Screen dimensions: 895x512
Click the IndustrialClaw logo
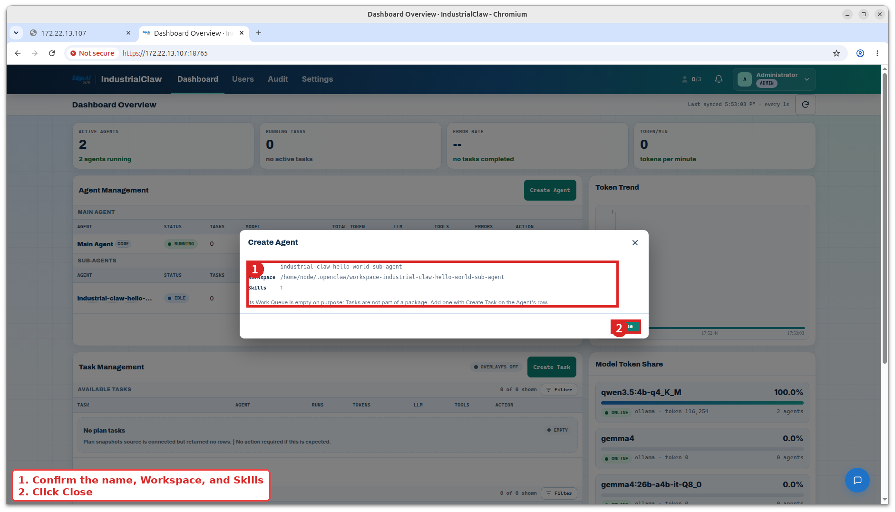[117, 79]
